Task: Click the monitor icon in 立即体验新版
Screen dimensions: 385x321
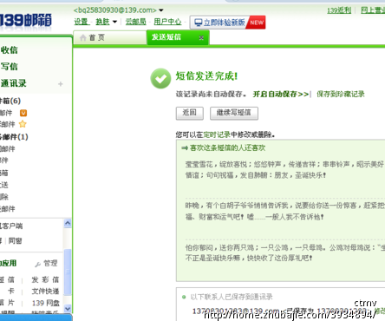Action: (x=199, y=23)
